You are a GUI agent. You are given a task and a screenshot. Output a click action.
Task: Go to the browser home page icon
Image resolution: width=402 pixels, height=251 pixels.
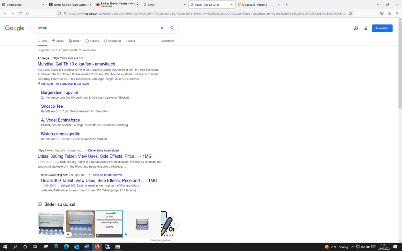tap(28, 14)
